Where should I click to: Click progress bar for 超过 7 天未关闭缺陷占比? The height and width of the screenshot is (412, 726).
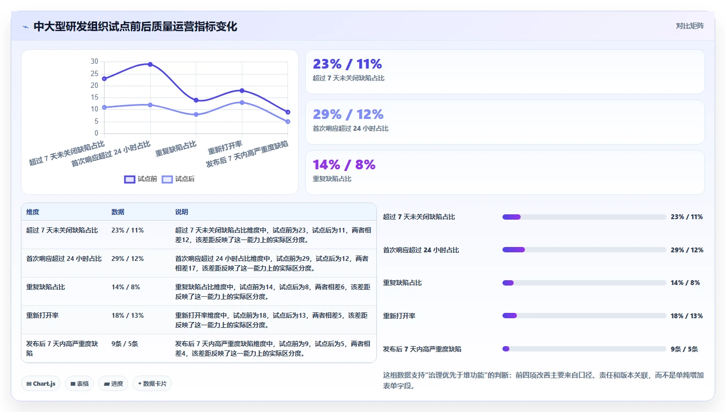(584, 217)
